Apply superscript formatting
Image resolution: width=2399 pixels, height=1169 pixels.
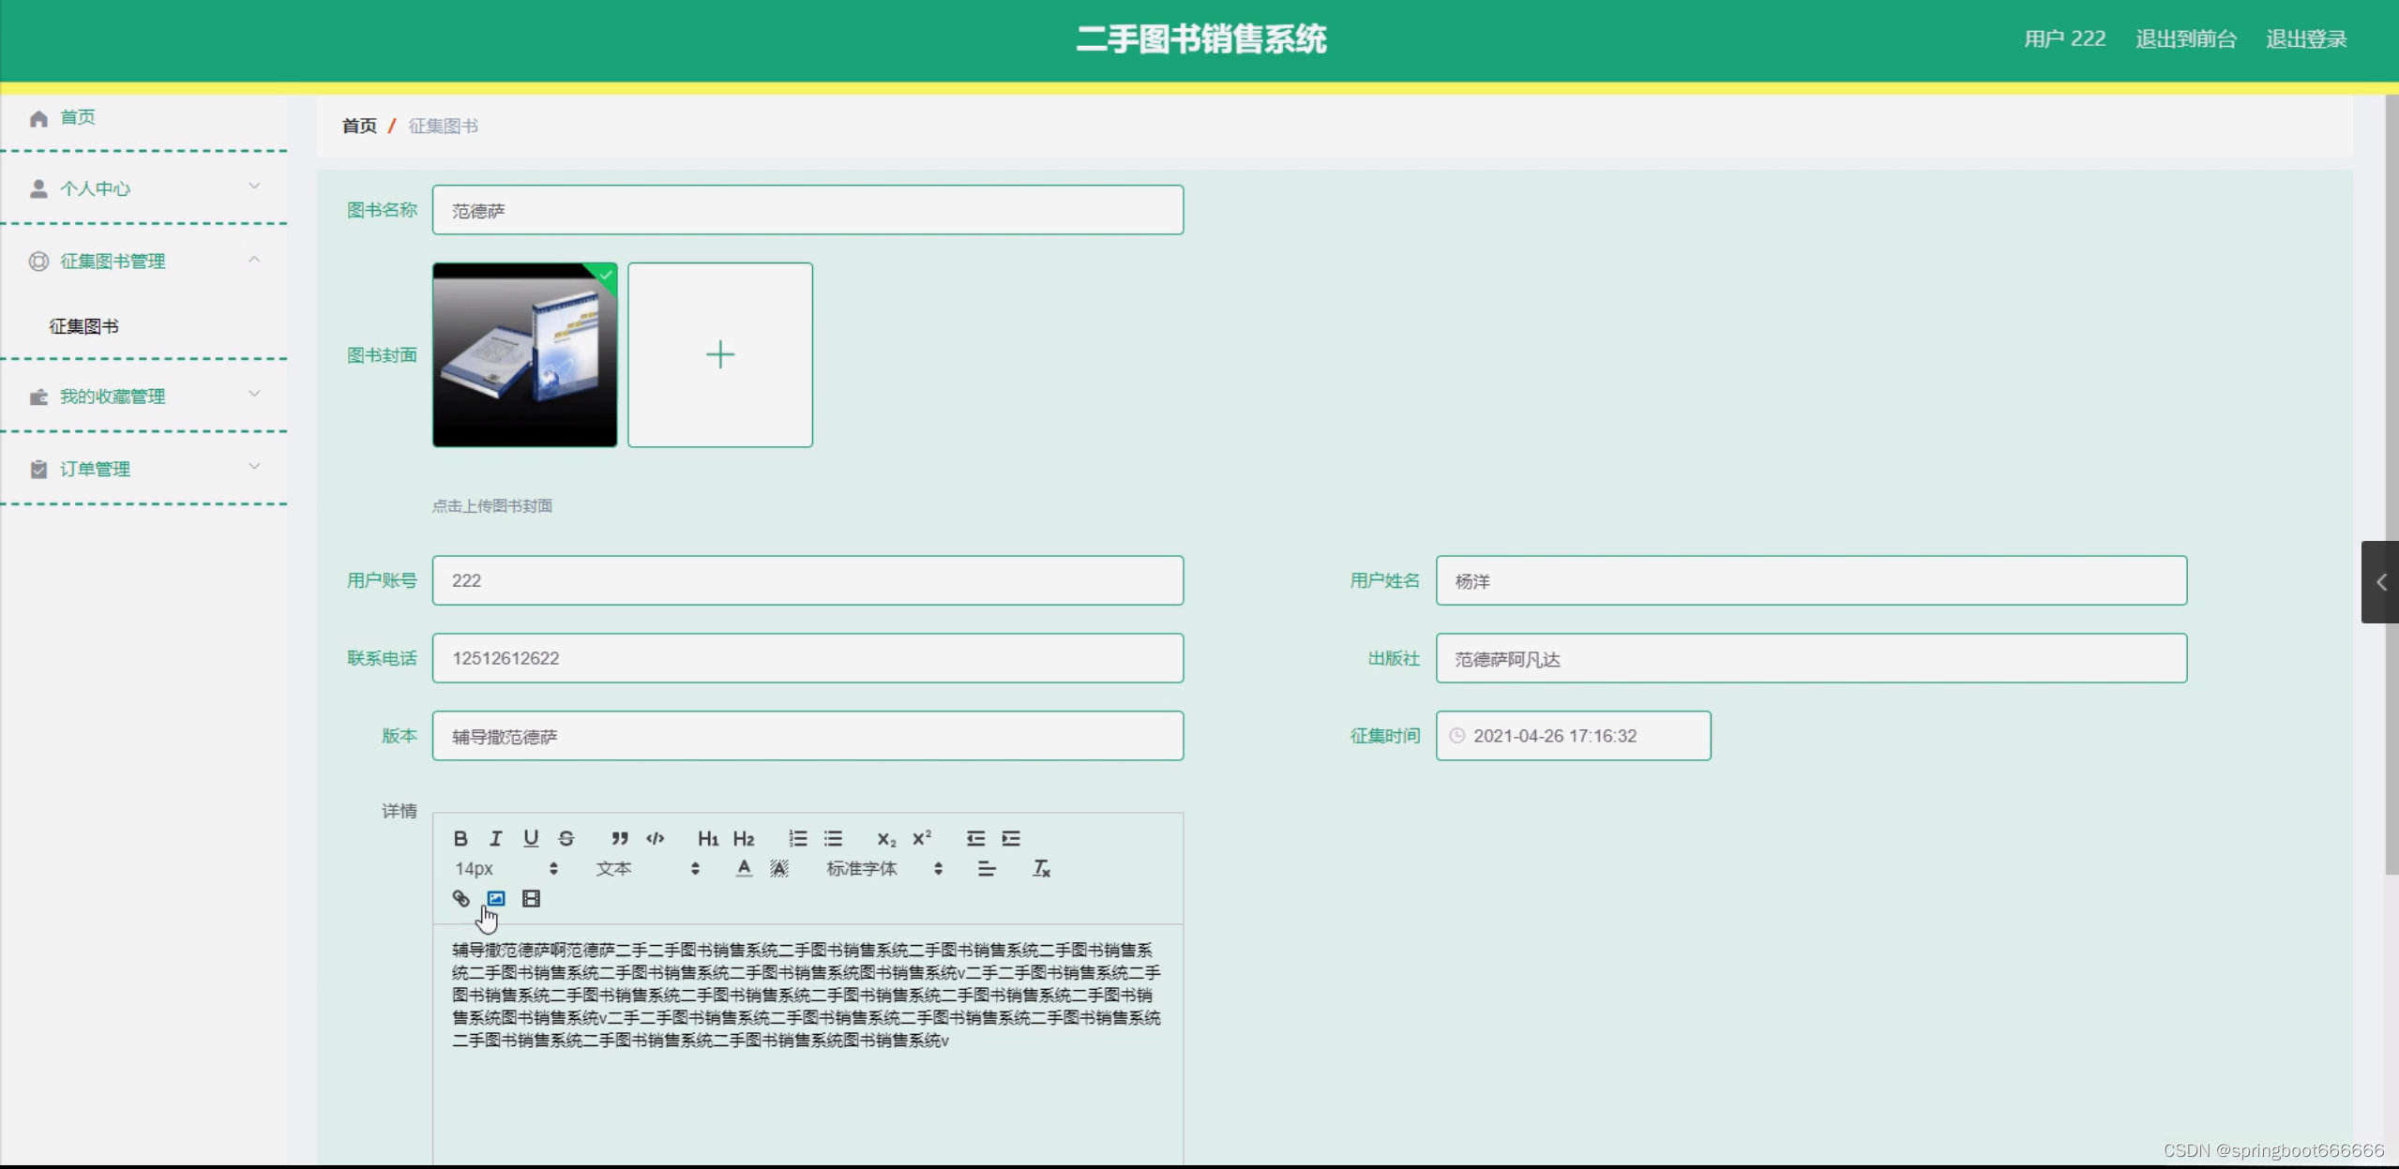coord(922,838)
